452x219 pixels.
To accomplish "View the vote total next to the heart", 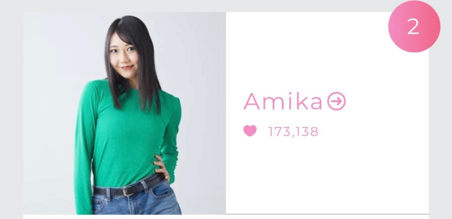I will (293, 132).
